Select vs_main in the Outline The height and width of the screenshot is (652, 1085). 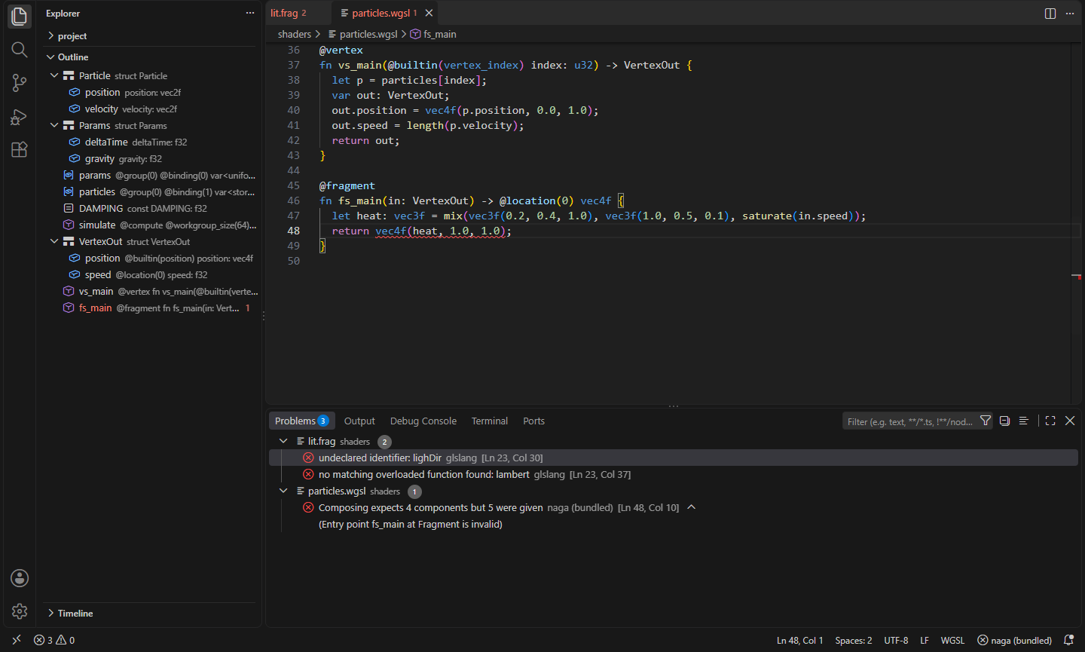149,291
